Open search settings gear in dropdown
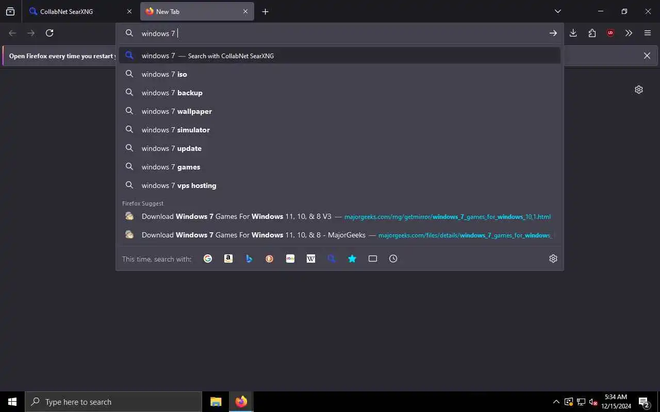The height and width of the screenshot is (412, 660). click(553, 259)
